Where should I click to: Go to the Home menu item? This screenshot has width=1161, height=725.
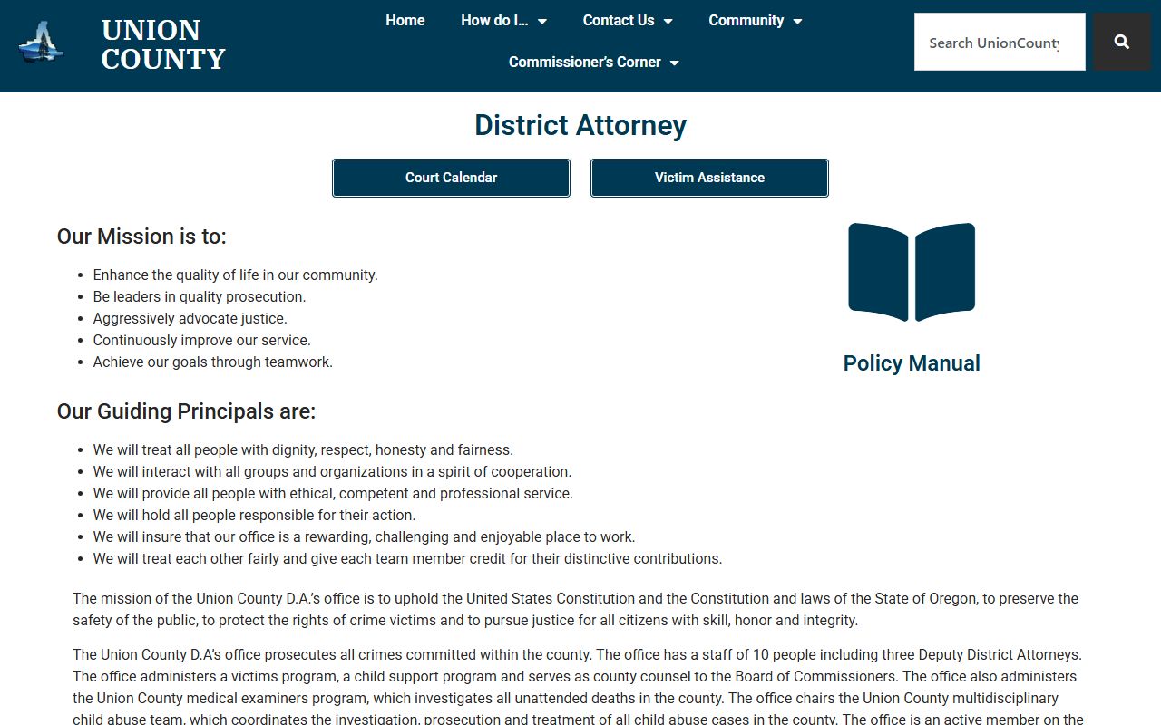[405, 20]
